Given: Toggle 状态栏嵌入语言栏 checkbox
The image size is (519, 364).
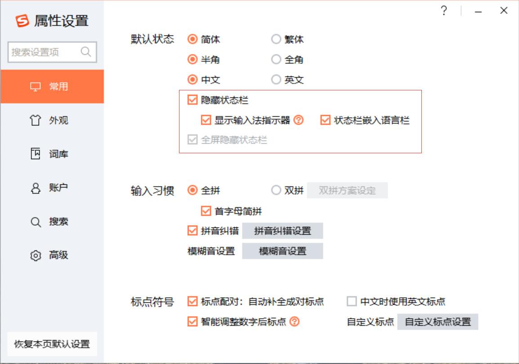Looking at the screenshot, I should [324, 120].
